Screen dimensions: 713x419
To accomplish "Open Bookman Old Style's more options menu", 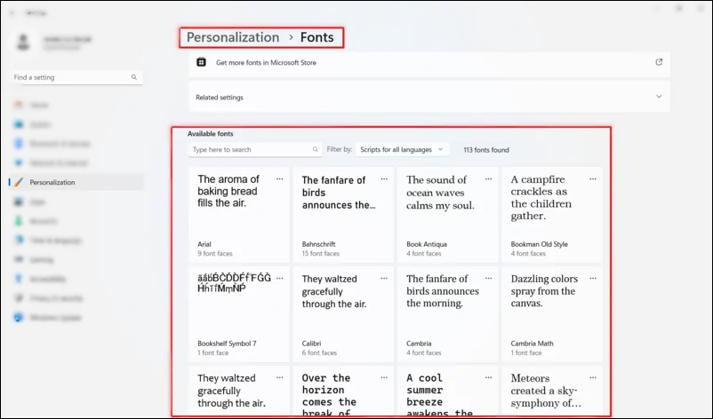I will coord(593,178).
